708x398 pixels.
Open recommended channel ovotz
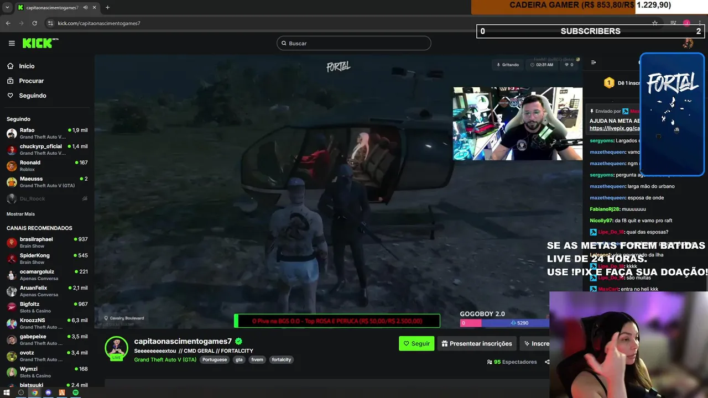pos(47,355)
